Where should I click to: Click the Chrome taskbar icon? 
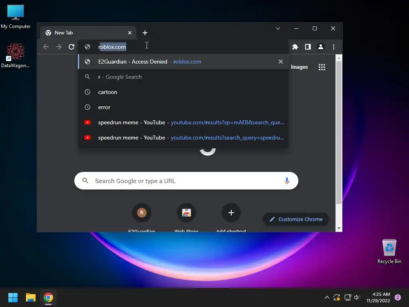pyautogui.click(x=48, y=297)
